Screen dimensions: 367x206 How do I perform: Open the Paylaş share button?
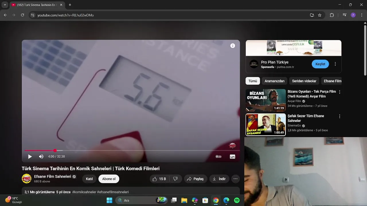195,179
